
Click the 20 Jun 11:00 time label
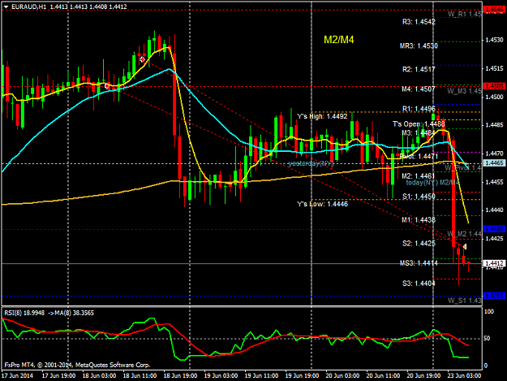tap(383, 376)
